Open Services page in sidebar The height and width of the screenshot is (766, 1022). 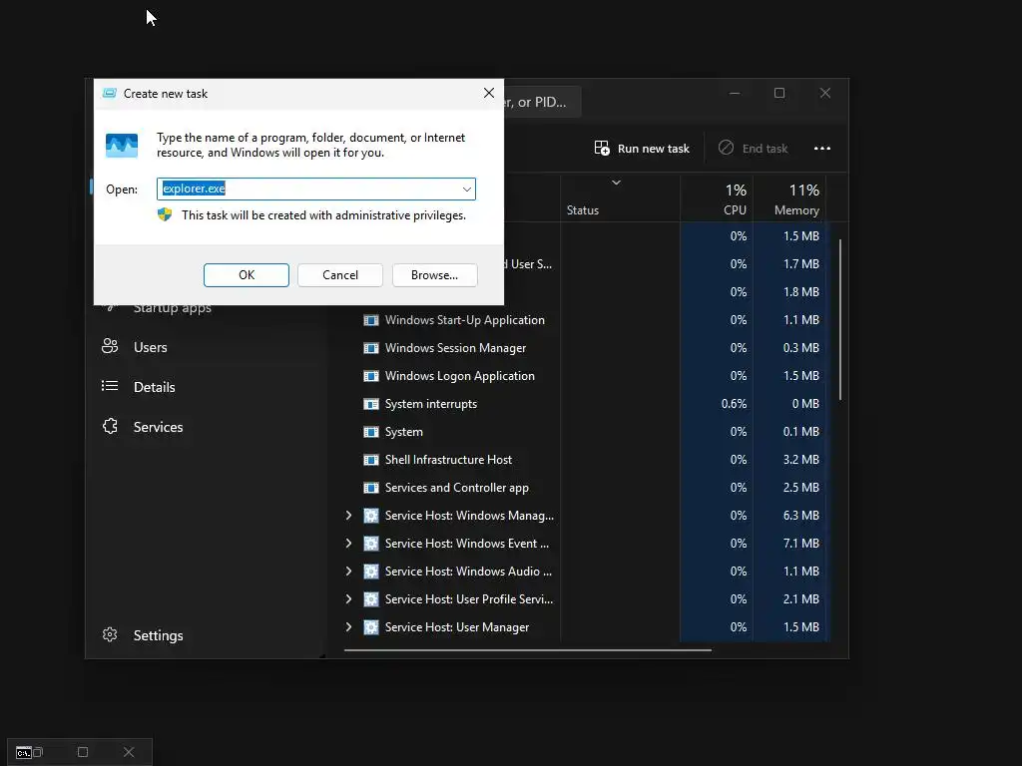click(158, 427)
